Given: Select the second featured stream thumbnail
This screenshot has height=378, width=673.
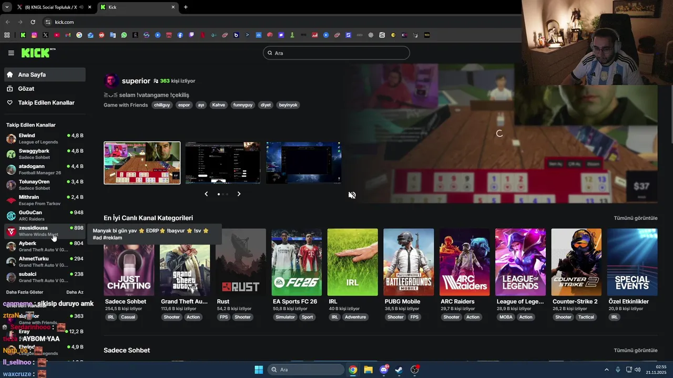Looking at the screenshot, I should point(222,163).
